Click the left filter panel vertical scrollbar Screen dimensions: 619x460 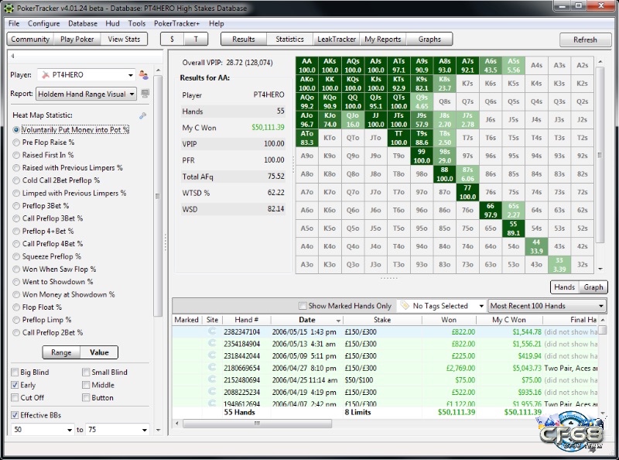pyautogui.click(x=158, y=196)
